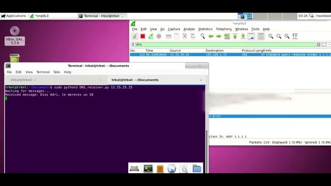The height and width of the screenshot is (186, 331).
Task: Open Wireshark Analyze menu
Action: click(189, 29)
